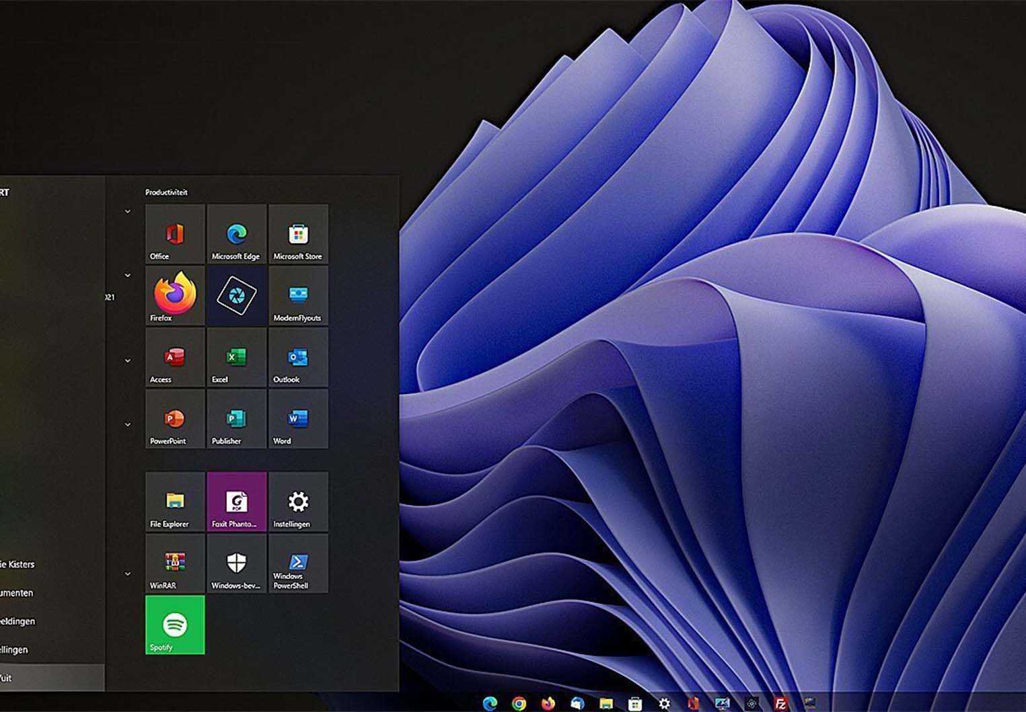Viewport: 1026px width, 712px height.
Task: Open the entry ending in 'umenten'
Action: click(x=16, y=593)
